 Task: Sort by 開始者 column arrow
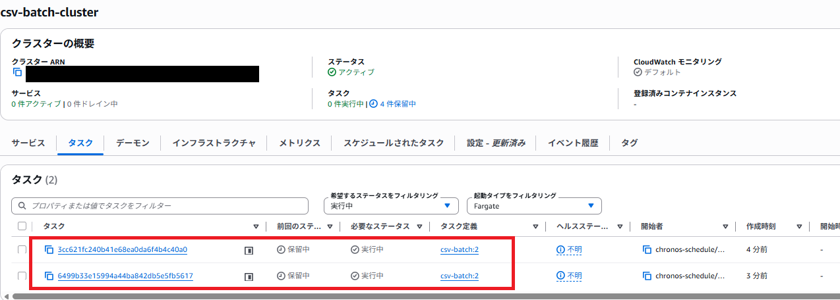pos(725,226)
